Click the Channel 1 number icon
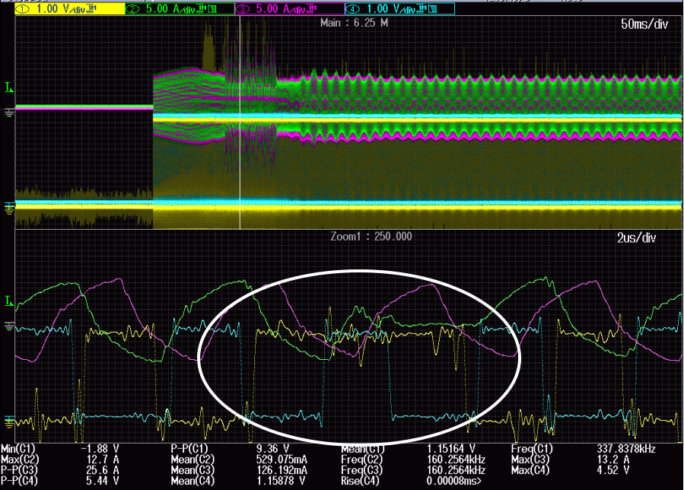 [x=21, y=8]
